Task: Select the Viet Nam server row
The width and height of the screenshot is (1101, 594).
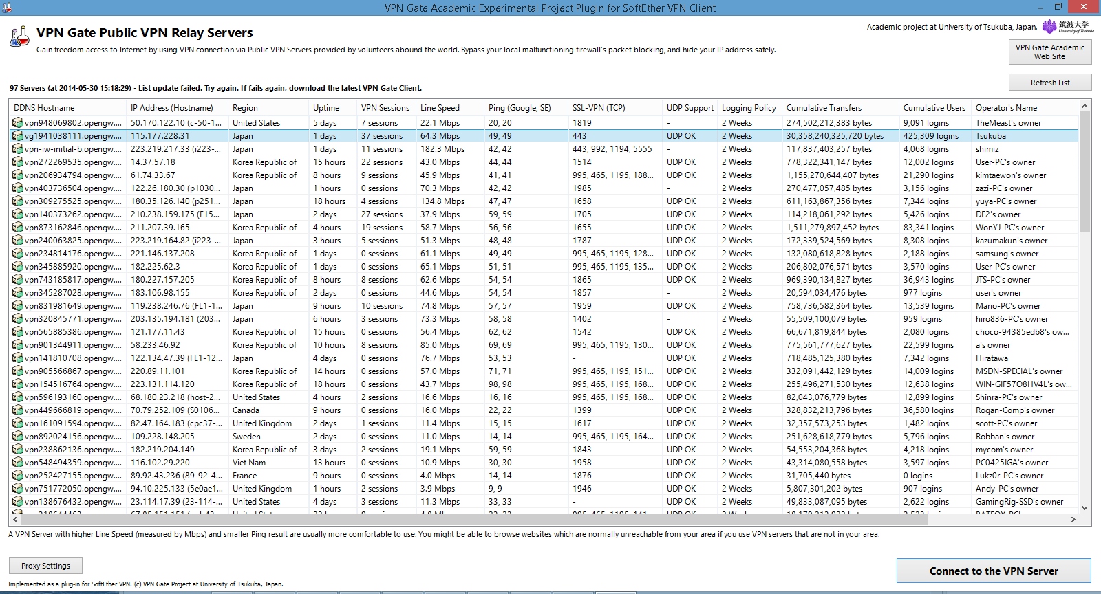Action: coord(544,463)
